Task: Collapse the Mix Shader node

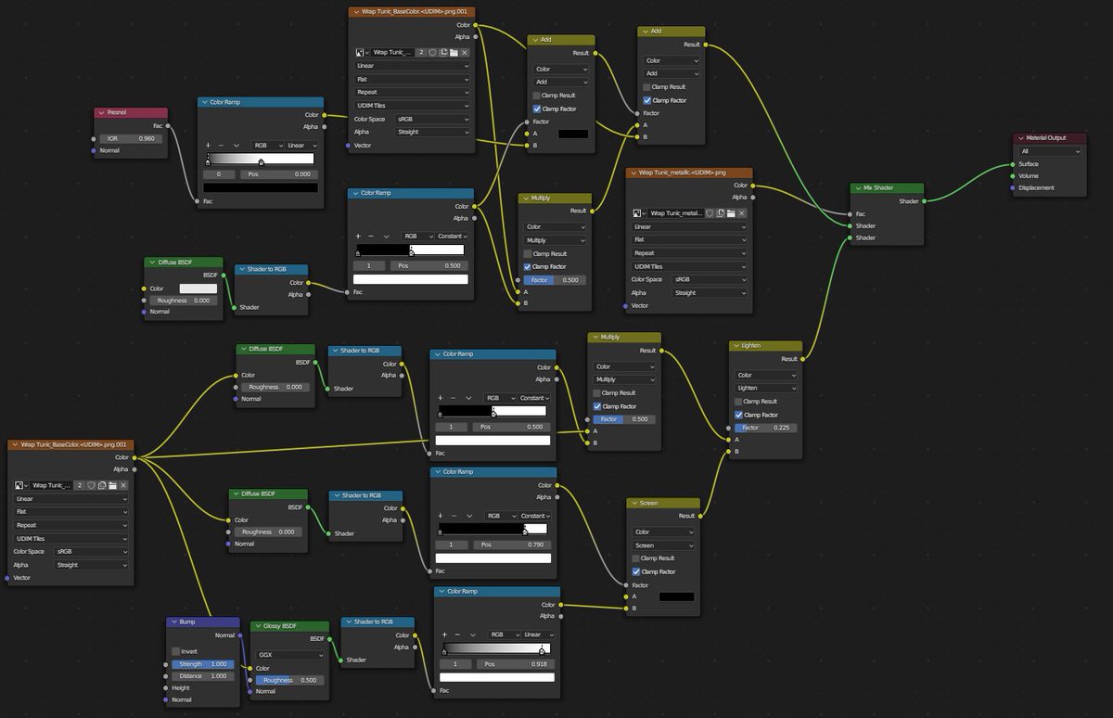Action: click(x=856, y=188)
